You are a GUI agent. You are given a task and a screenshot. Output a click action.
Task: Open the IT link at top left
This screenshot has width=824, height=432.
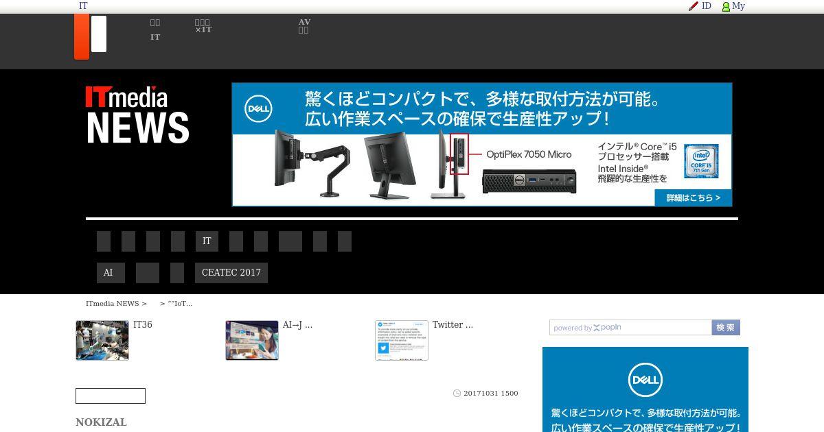pos(83,6)
